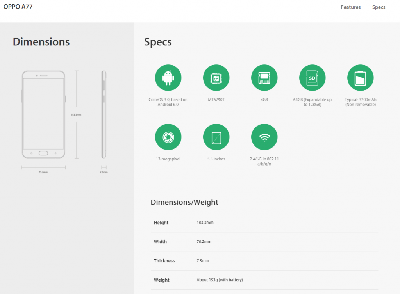This screenshot has height=294, width=400.
Task: Click the Dimensions/Weight section heading
Action: [x=184, y=202]
